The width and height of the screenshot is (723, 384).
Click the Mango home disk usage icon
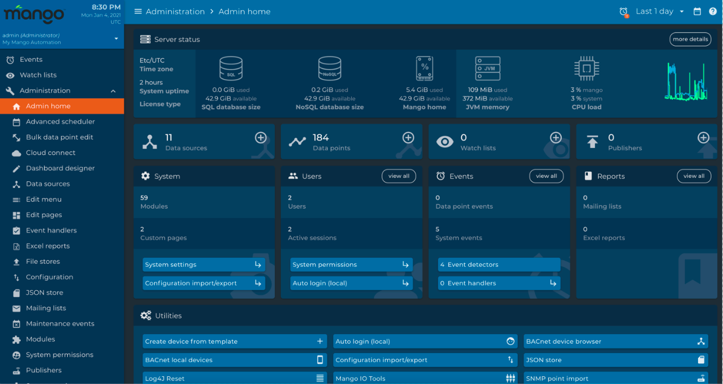[424, 68]
